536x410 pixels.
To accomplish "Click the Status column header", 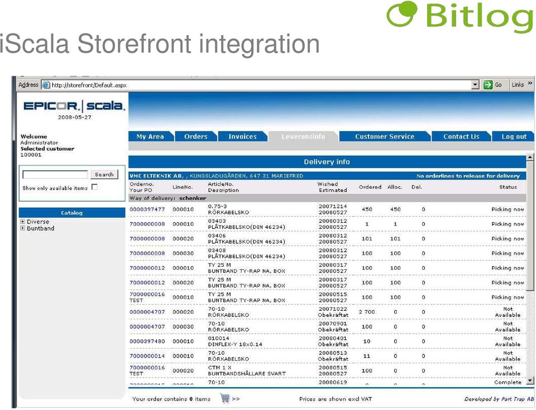I will pos(508,187).
